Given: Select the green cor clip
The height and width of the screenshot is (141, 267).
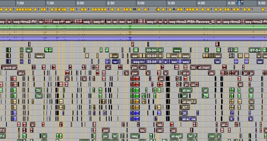Looking at the screenshot, I should coord(212,136).
